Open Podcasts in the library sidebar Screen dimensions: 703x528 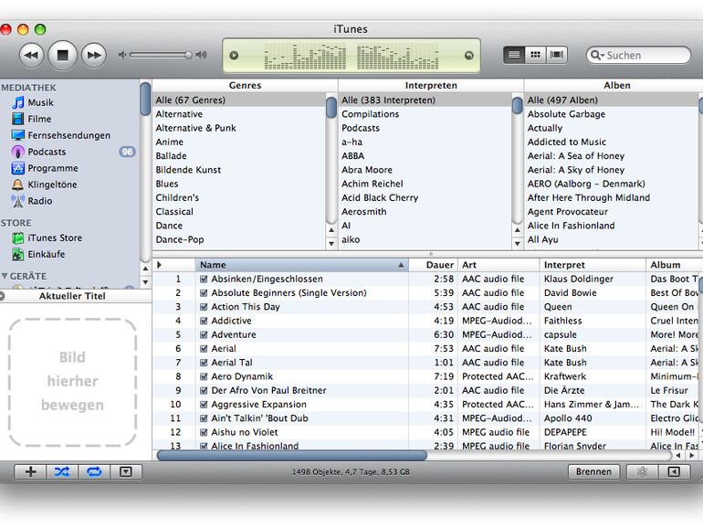pos(46,152)
